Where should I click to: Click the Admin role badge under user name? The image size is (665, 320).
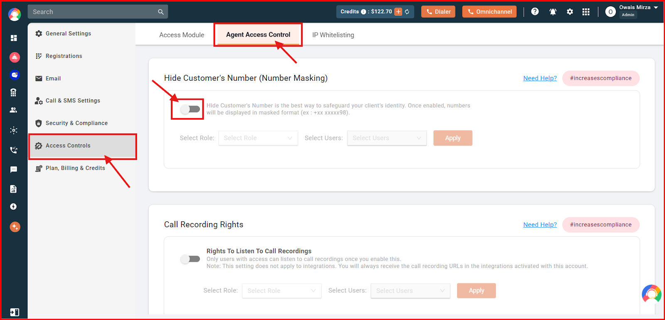[x=628, y=15]
